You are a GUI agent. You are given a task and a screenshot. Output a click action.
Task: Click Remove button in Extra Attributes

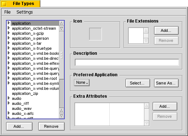click(x=165, y=116)
